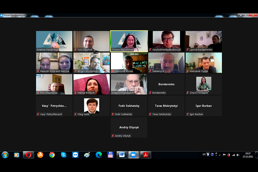Select Mariya Bortosh's video tile

pyautogui.click(x=91, y=85)
